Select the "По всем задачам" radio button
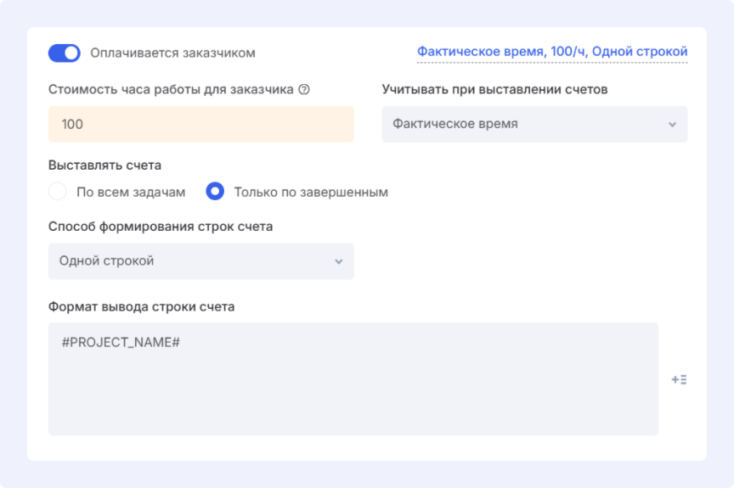Screen dimensions: 734x488 (58, 192)
